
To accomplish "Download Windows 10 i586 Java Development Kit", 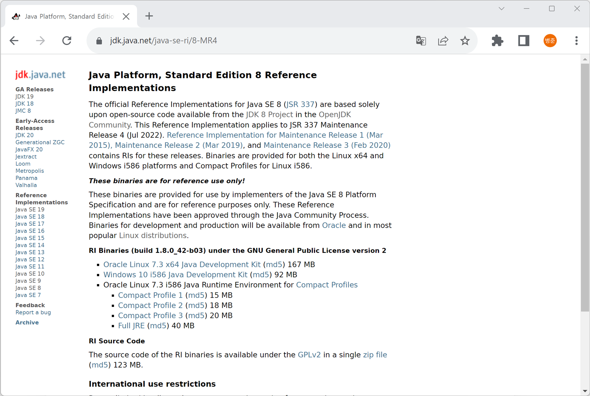I will (x=175, y=275).
